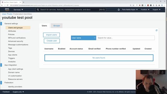Focus the AWS services search box
This screenshot has width=167, height=94.
coord(71,10)
